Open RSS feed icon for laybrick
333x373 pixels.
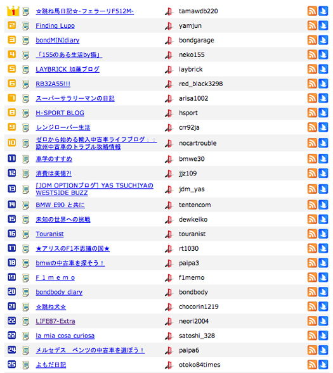click(312, 69)
